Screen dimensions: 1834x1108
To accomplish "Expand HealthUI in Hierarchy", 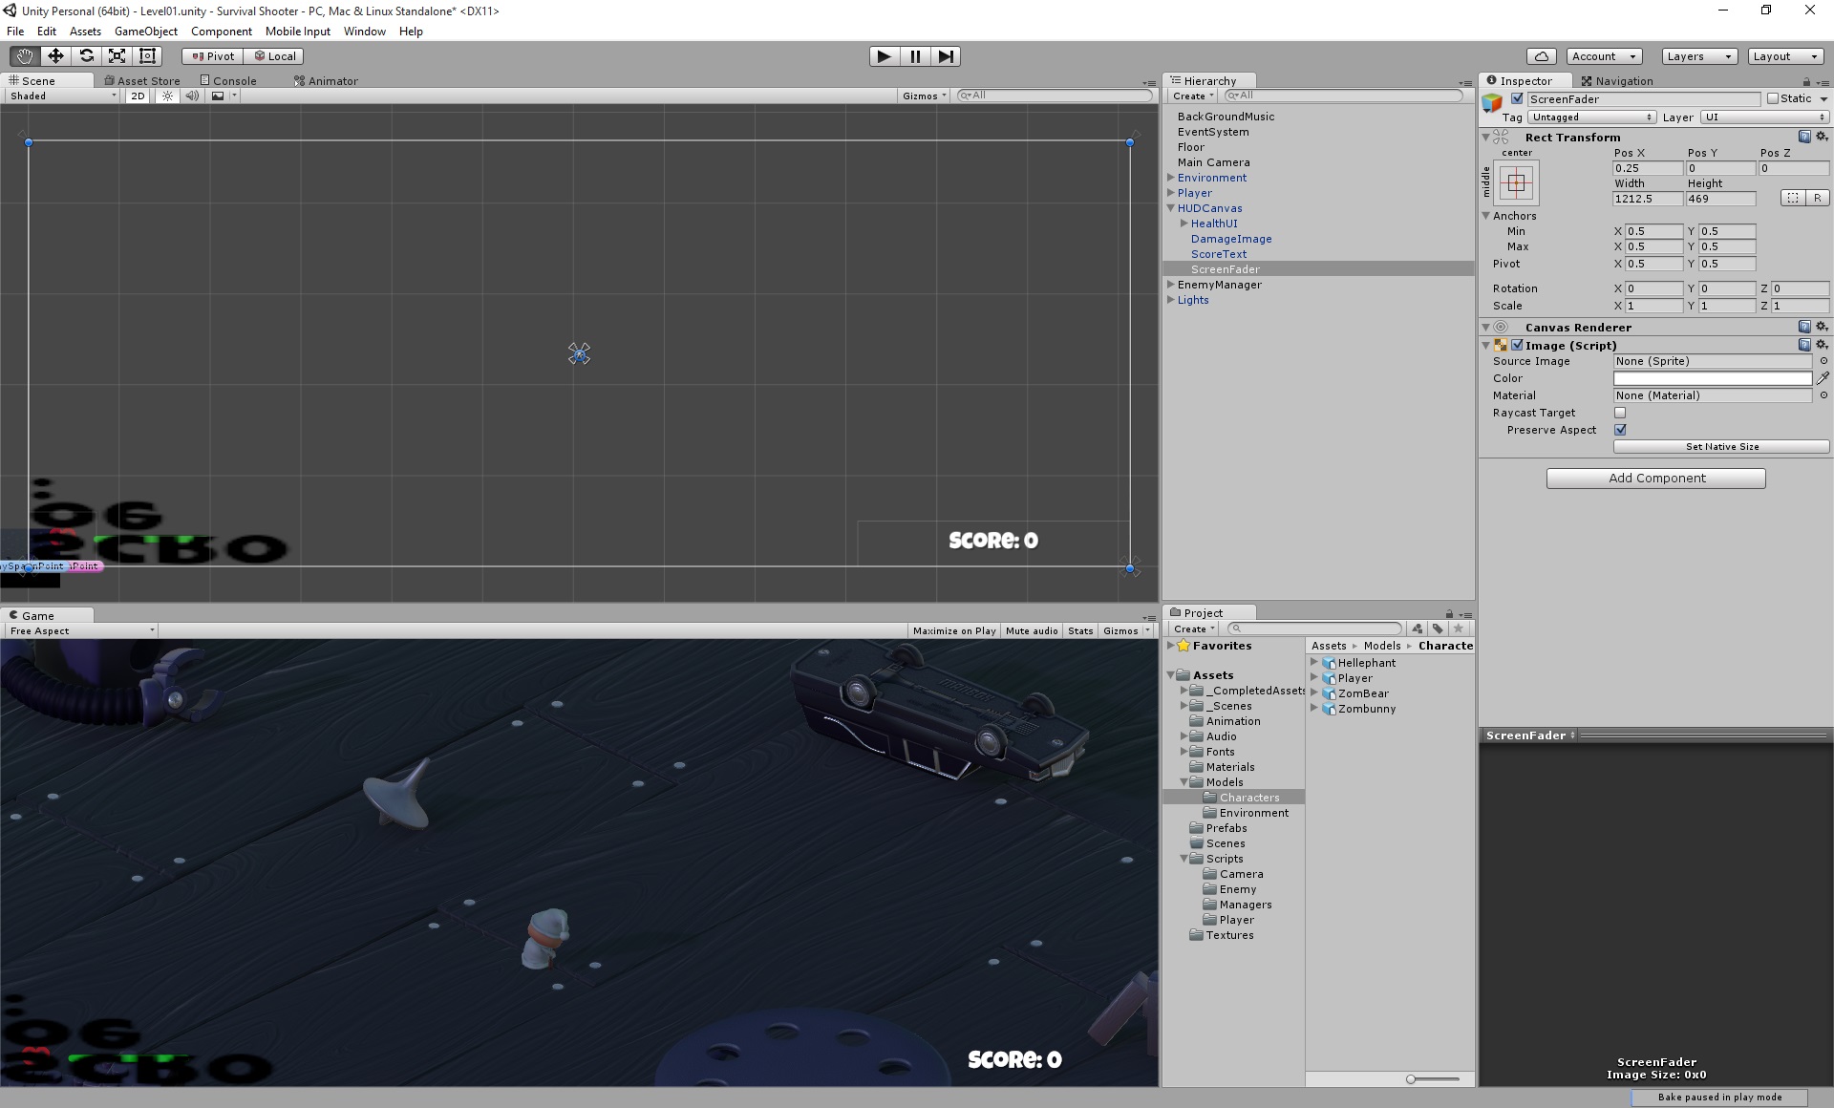I will point(1184,224).
